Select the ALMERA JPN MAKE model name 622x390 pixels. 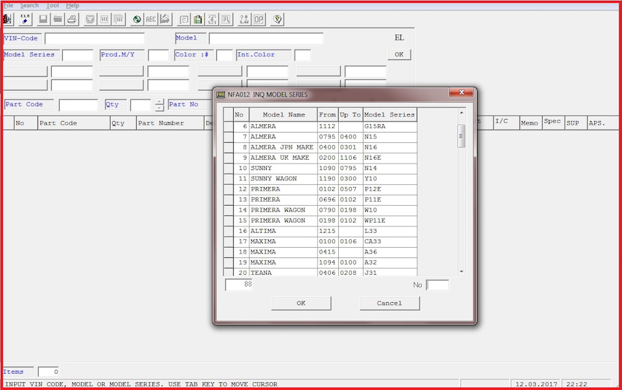[x=282, y=147]
